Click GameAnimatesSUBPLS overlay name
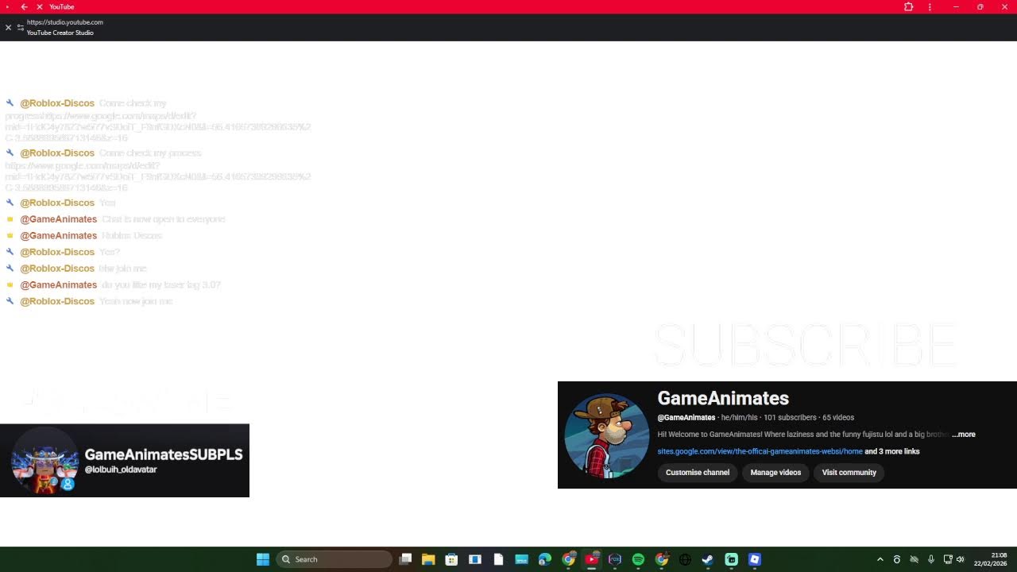The height and width of the screenshot is (572, 1017). [164, 454]
